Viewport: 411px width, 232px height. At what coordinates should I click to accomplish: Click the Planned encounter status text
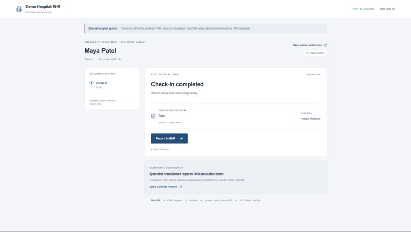pos(89,59)
